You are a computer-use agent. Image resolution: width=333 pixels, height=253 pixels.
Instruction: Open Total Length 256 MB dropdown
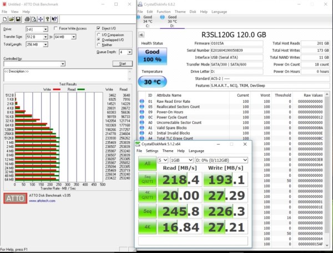pos(46,44)
